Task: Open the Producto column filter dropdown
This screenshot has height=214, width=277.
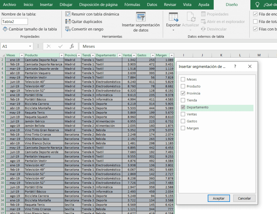Action: (61, 55)
